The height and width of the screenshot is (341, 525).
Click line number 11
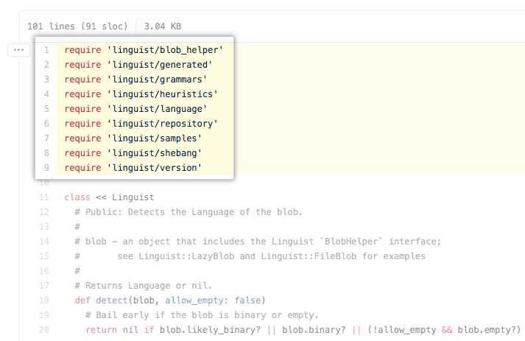[x=44, y=197]
